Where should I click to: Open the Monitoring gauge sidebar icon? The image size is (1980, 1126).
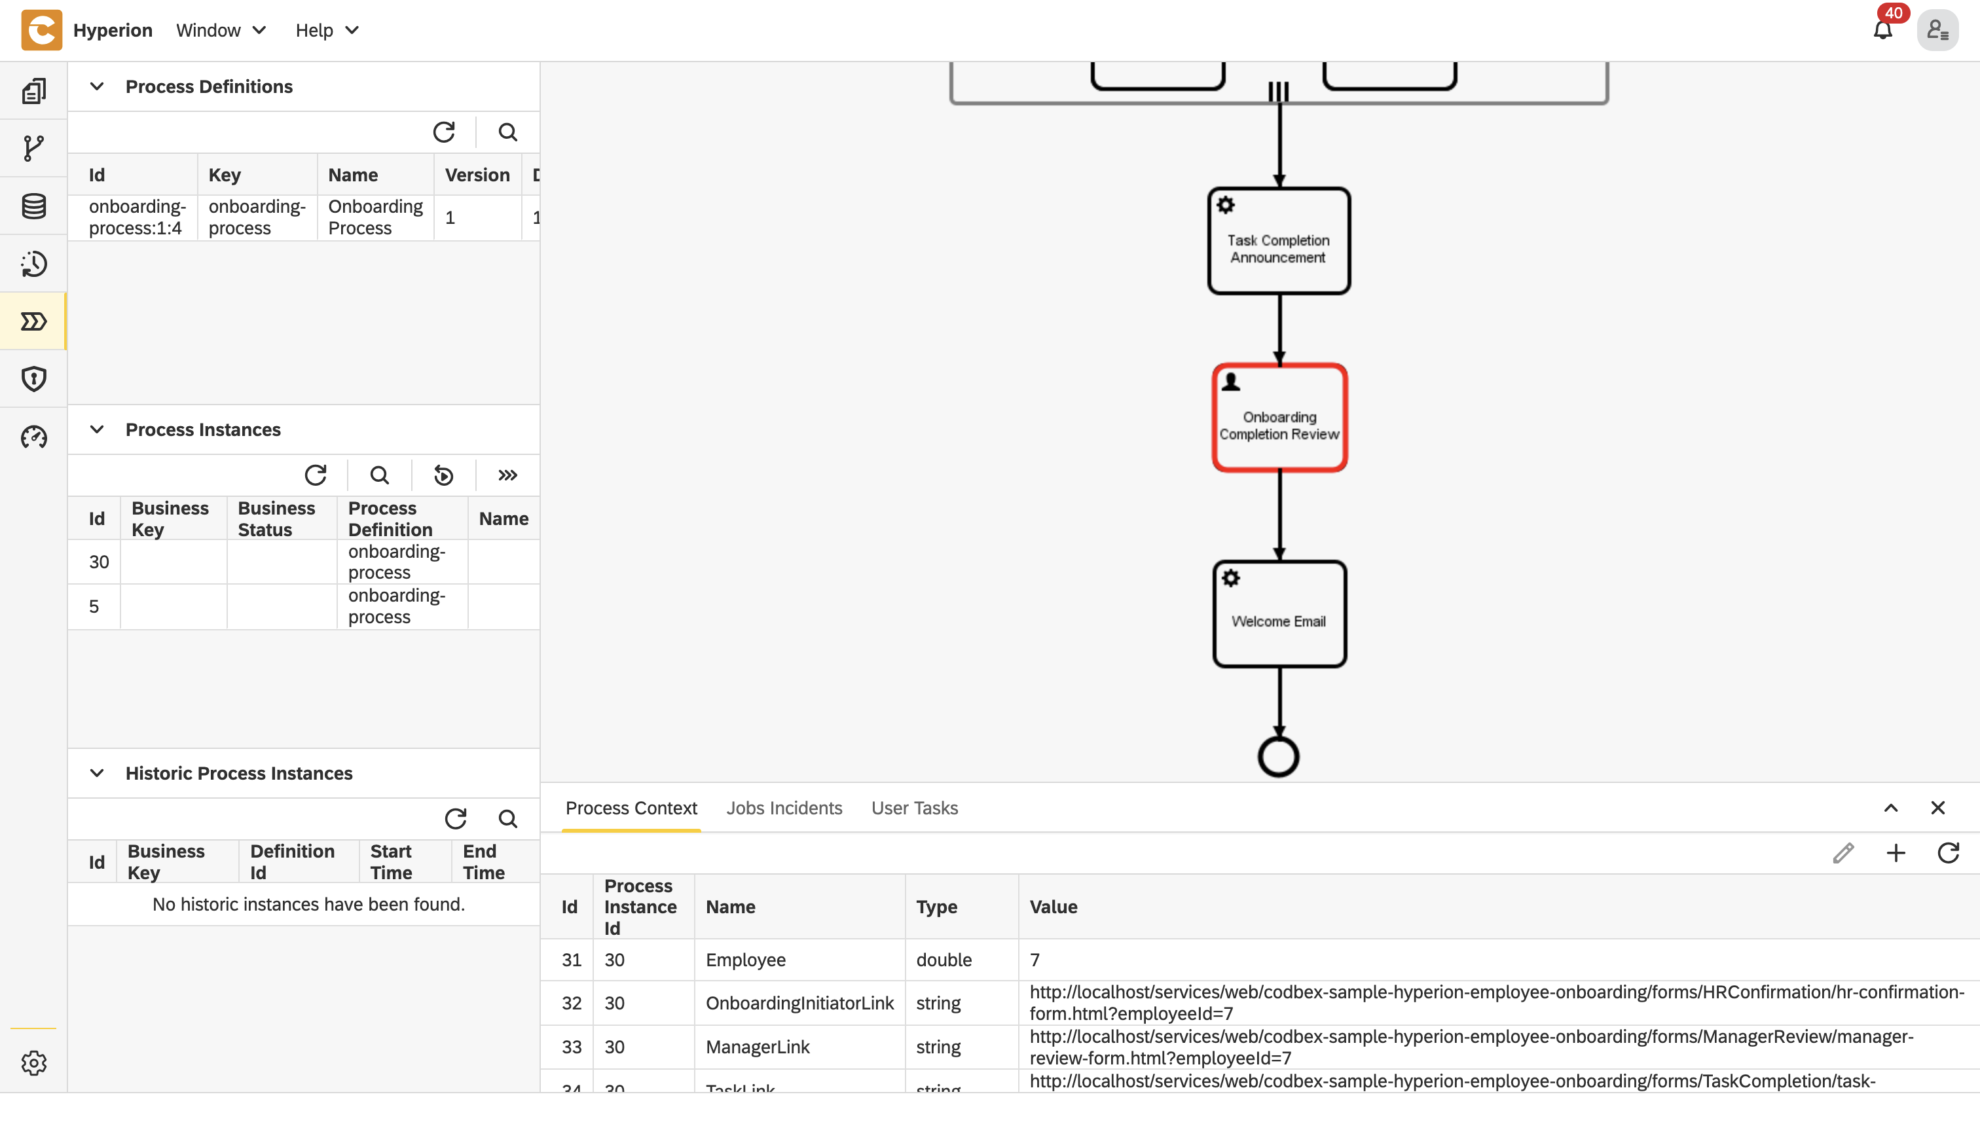[33, 437]
